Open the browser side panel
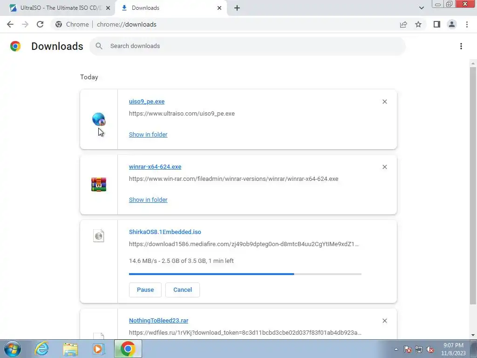 pyautogui.click(x=437, y=24)
